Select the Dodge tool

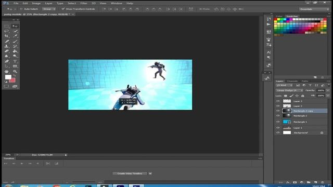[15, 56]
